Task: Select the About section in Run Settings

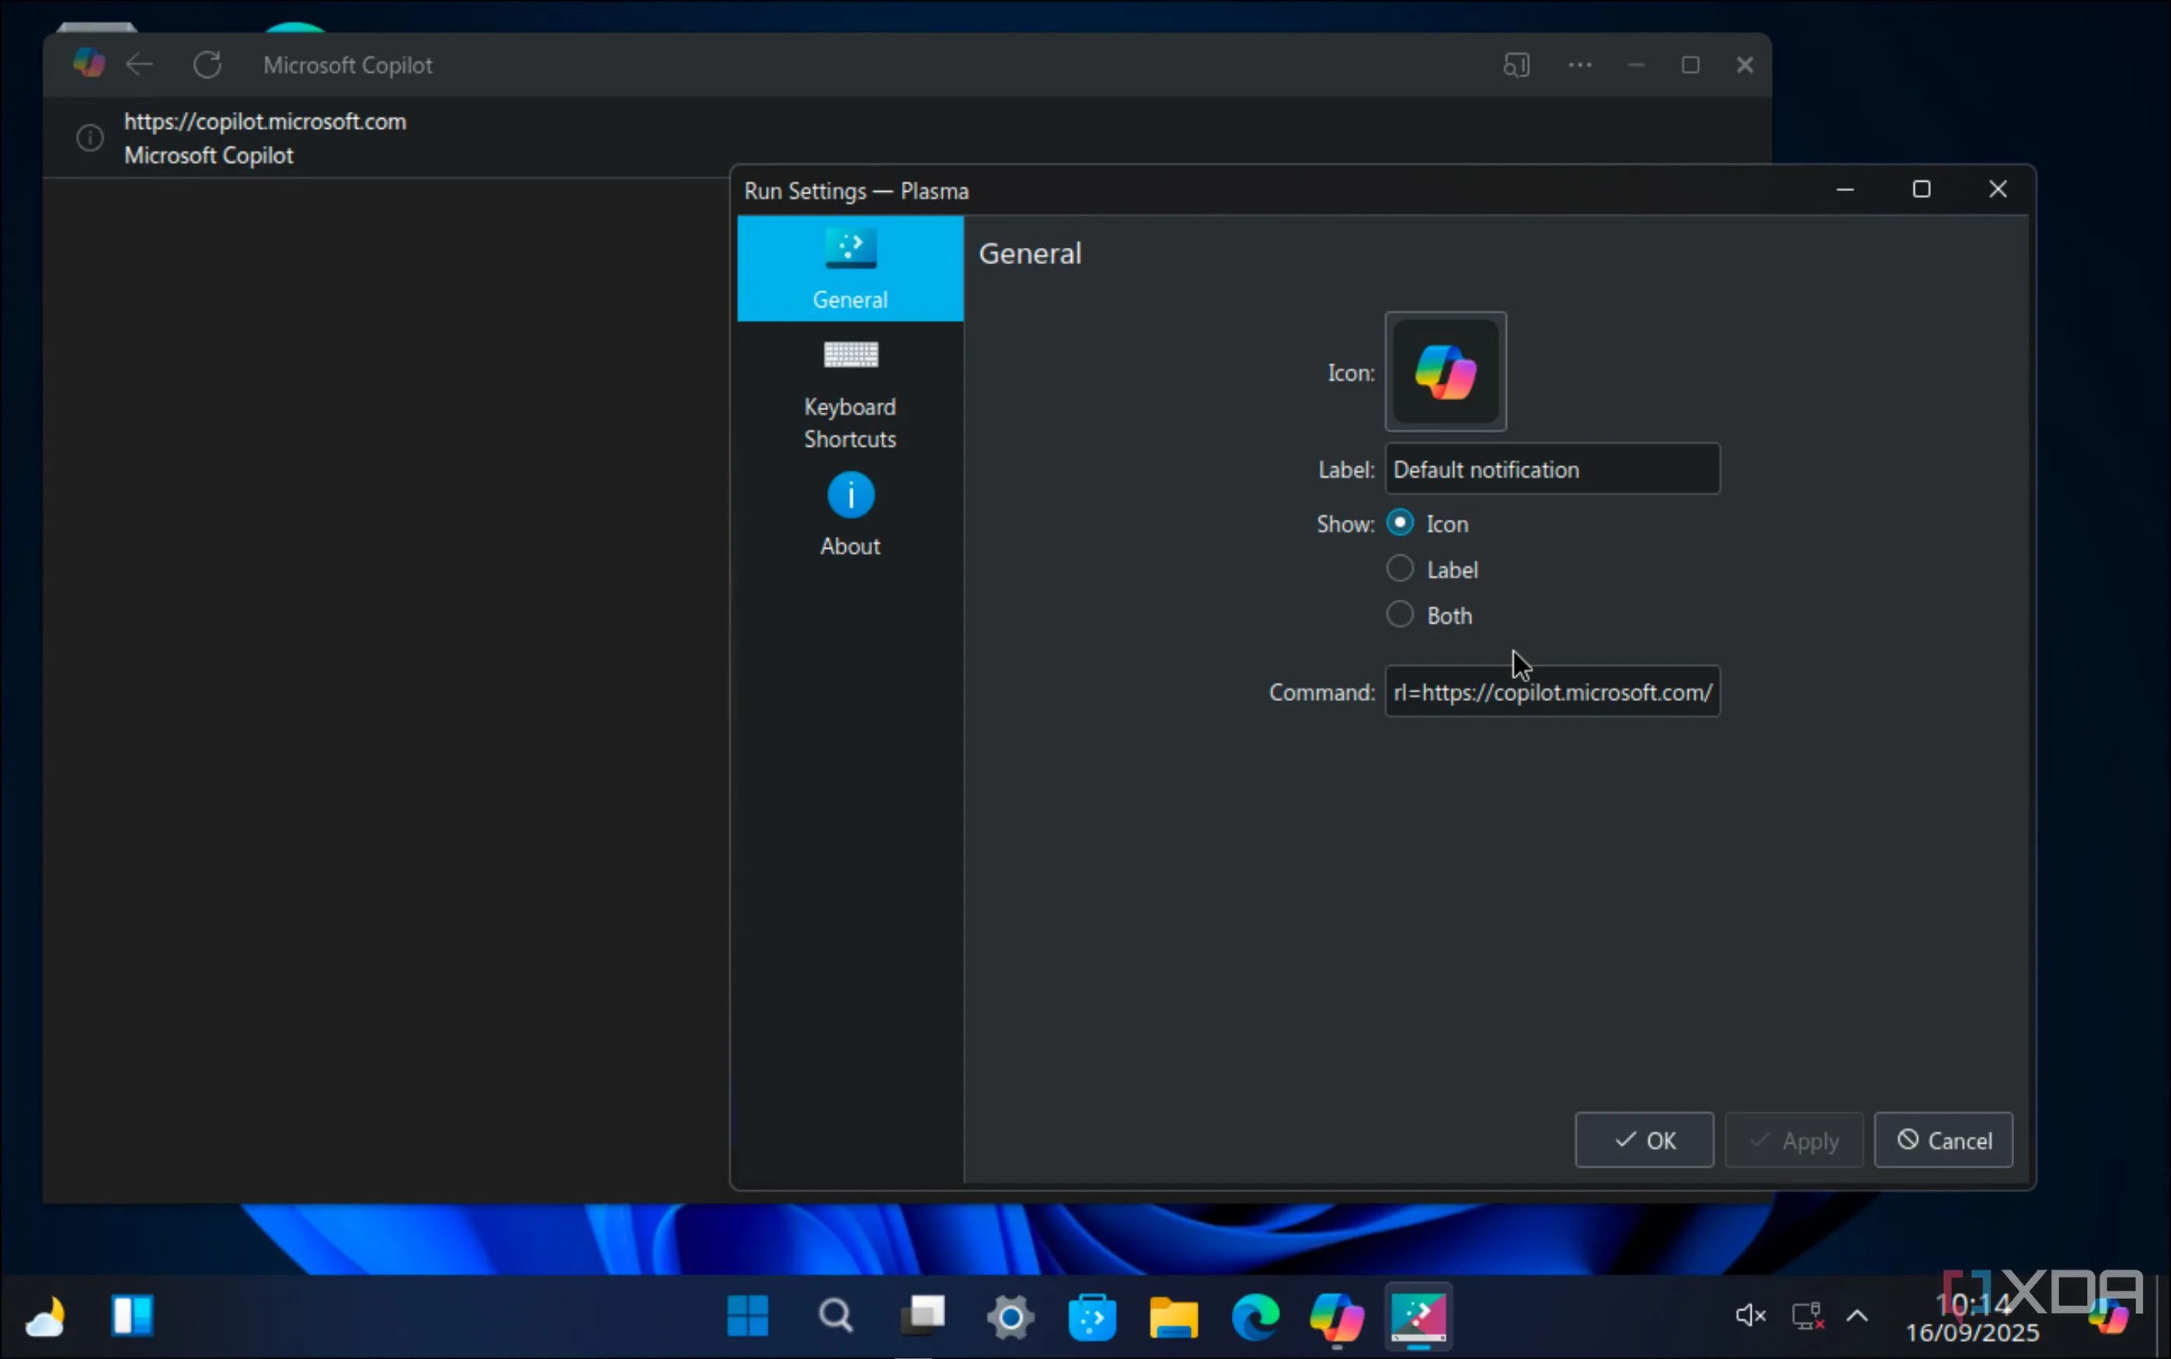Action: [850, 512]
